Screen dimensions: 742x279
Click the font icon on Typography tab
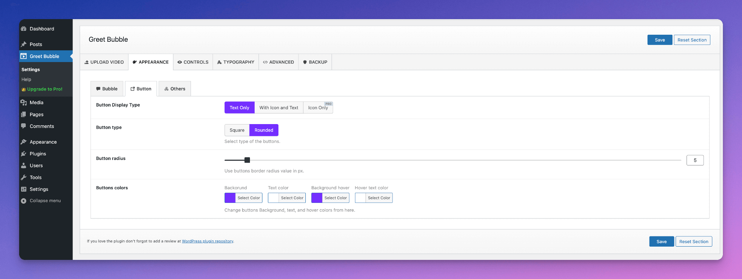coord(219,62)
